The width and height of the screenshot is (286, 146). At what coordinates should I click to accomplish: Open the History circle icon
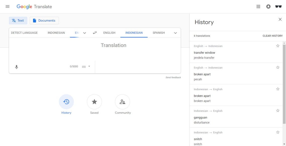click(66, 102)
